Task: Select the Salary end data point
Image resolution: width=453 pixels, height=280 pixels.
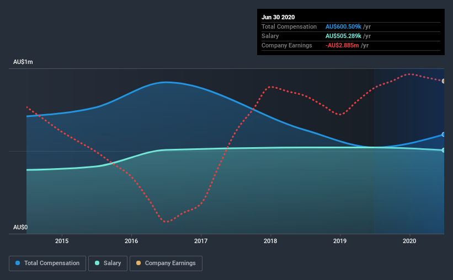Action: coord(444,150)
